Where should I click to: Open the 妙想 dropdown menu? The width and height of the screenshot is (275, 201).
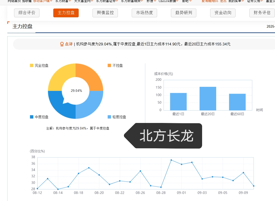click(x=151, y=1)
